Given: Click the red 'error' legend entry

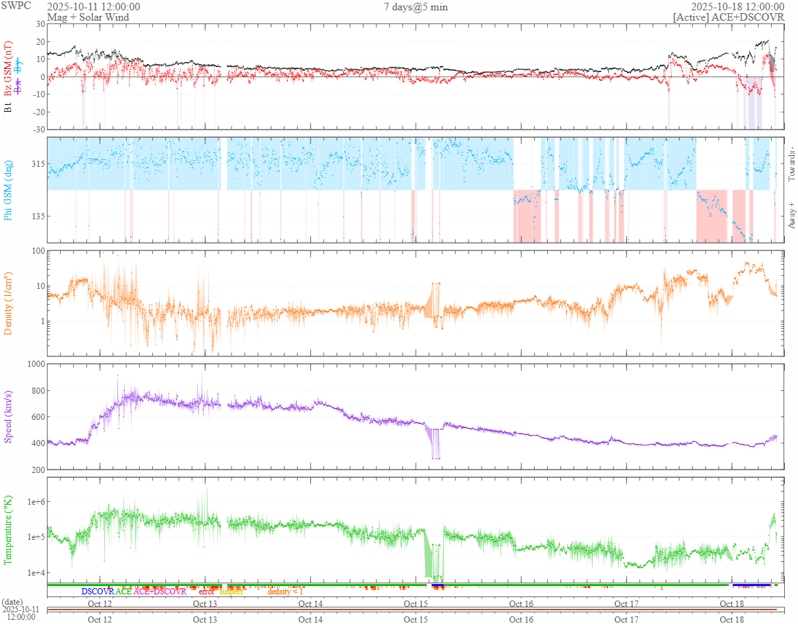Looking at the screenshot, I should click(207, 592).
